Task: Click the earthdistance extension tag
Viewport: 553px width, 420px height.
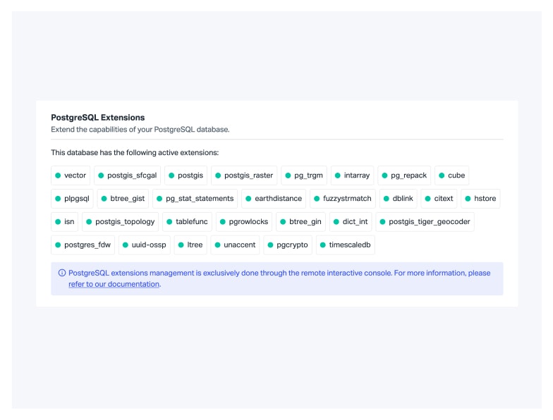Action: click(274, 199)
